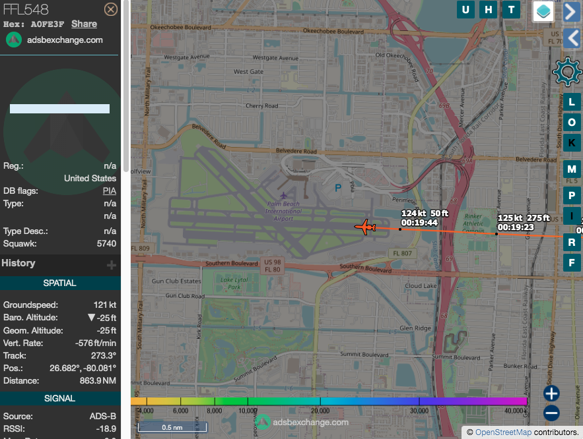Select the Hex code A0FE3F text
The image size is (583, 439).
[48, 24]
